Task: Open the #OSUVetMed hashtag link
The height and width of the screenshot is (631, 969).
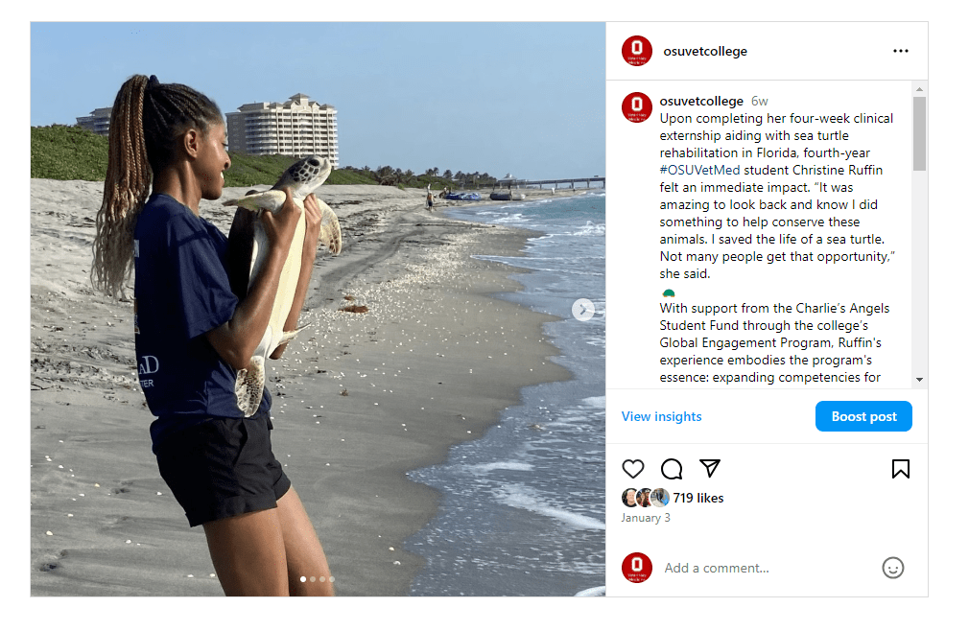Action: (699, 170)
